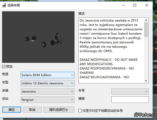The width and height of the screenshot is (157, 120).
Task: Uncheck the 预览 preview checkbox
Action: pos(4,66)
